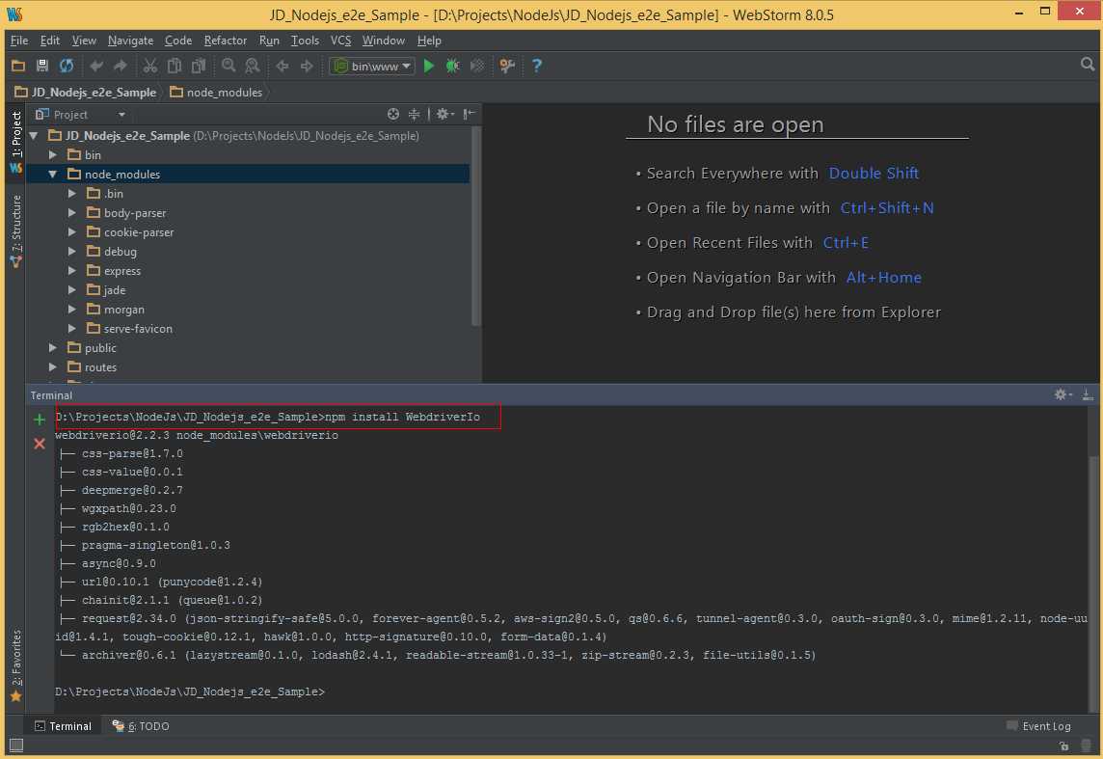Click the Structure side tab
This screenshot has width=1103, height=759.
tap(15, 230)
